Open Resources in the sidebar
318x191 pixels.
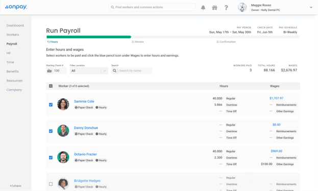click(x=14, y=80)
